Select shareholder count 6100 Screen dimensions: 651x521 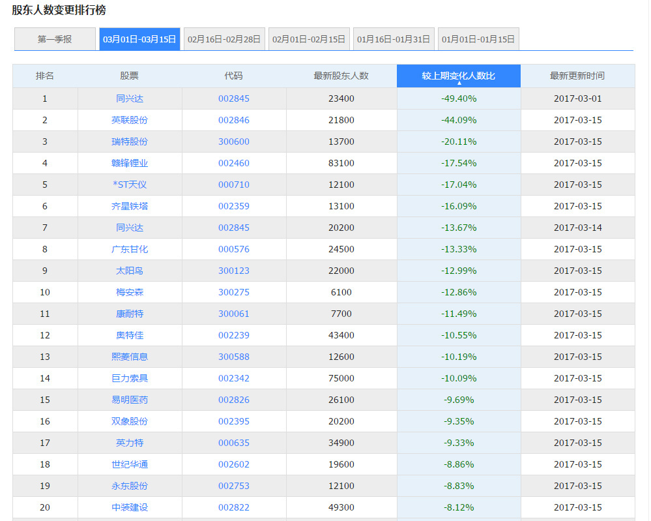coord(341,292)
